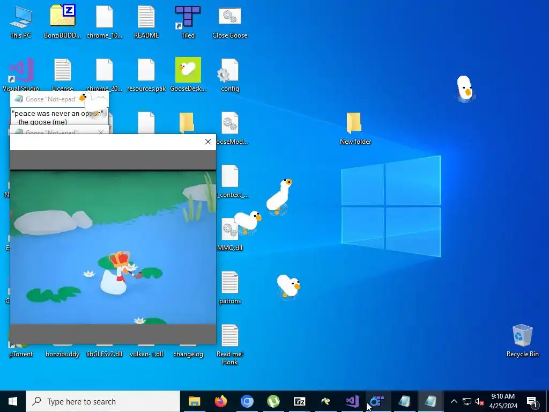This screenshot has width=549, height=412.
Task: Select the changelog text file
Action: click(188, 354)
